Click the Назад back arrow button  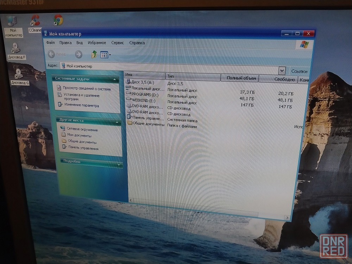[x=57, y=54]
